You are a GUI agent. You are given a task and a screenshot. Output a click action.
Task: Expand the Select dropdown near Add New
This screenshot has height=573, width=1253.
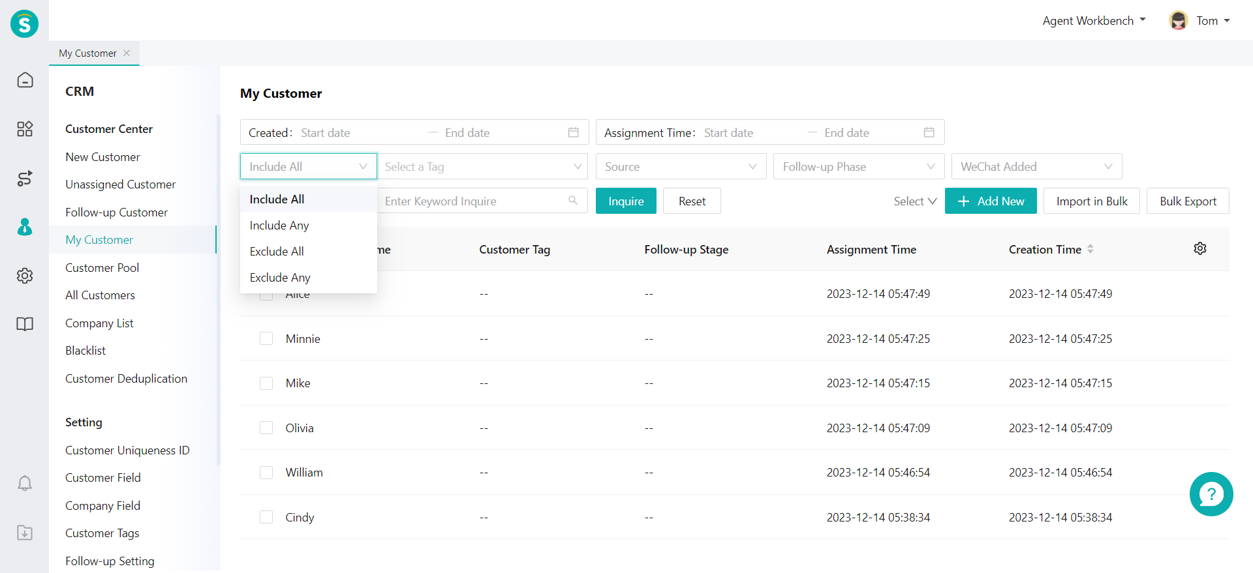915,201
